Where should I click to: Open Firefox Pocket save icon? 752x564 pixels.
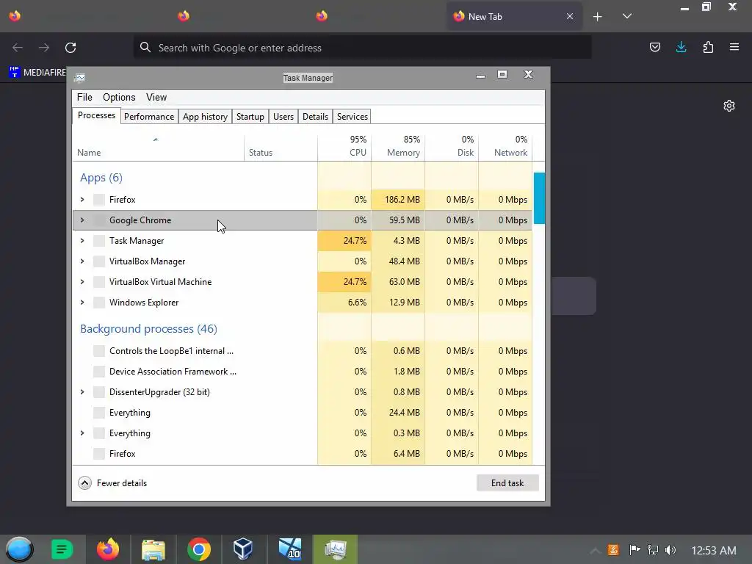tap(654, 47)
